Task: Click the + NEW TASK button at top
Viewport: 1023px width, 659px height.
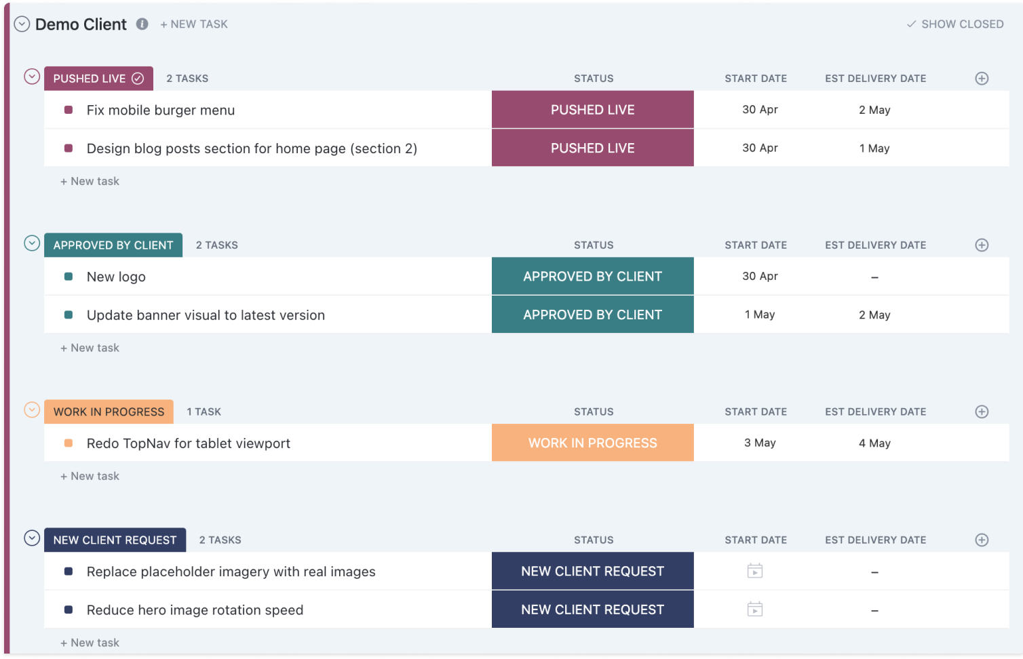Action: pos(194,24)
